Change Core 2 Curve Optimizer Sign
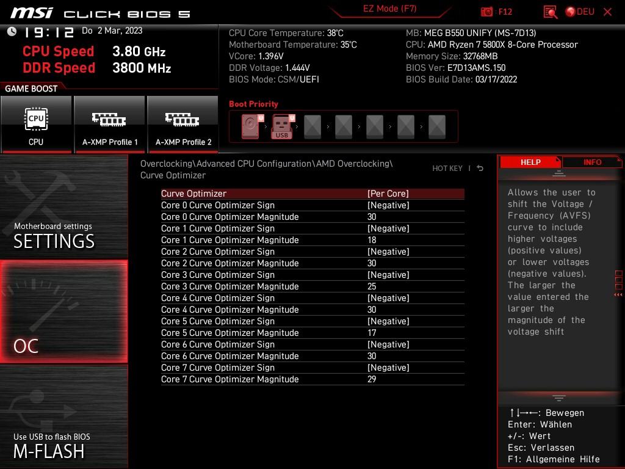The image size is (625, 469). tap(312, 251)
